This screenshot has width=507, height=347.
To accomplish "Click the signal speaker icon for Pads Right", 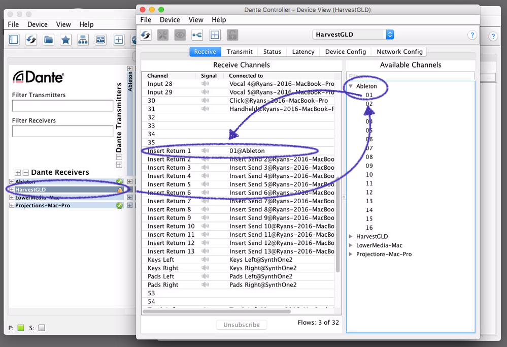I will click(x=205, y=285).
